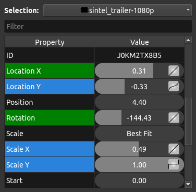Click the Scale X linear interpolation icon
Screen dimensions: 196x192
point(174,149)
